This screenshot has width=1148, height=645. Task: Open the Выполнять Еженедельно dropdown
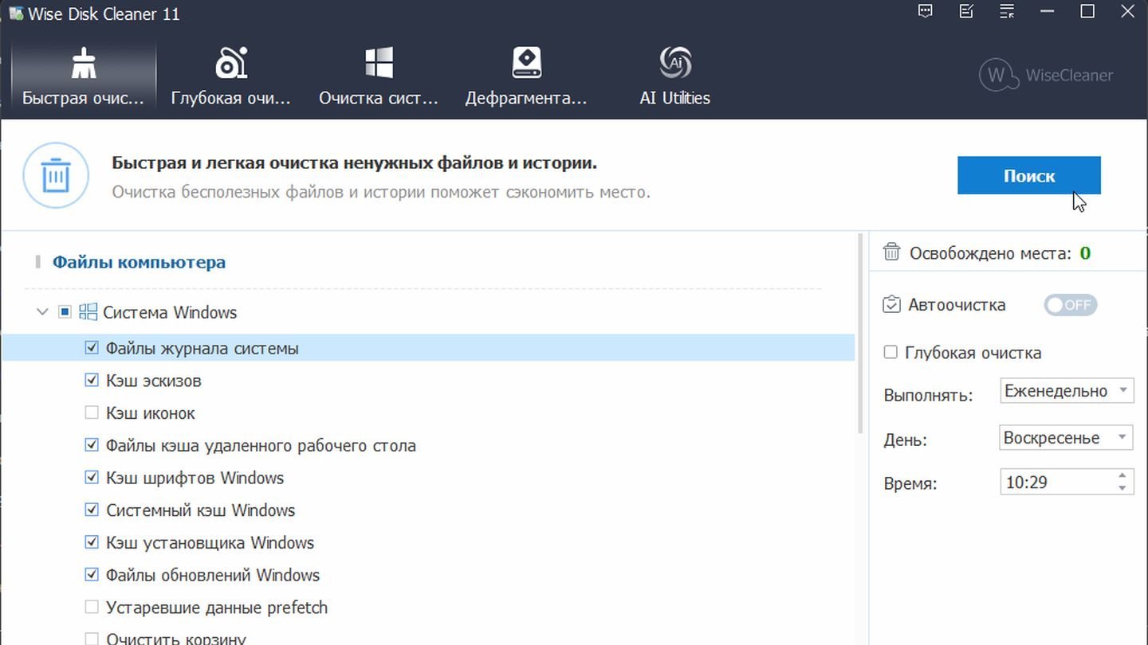coord(1067,391)
